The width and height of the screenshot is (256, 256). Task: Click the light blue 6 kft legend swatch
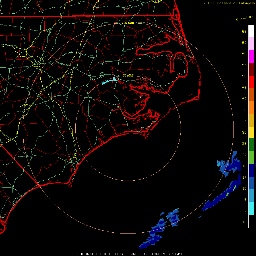(x=251, y=196)
